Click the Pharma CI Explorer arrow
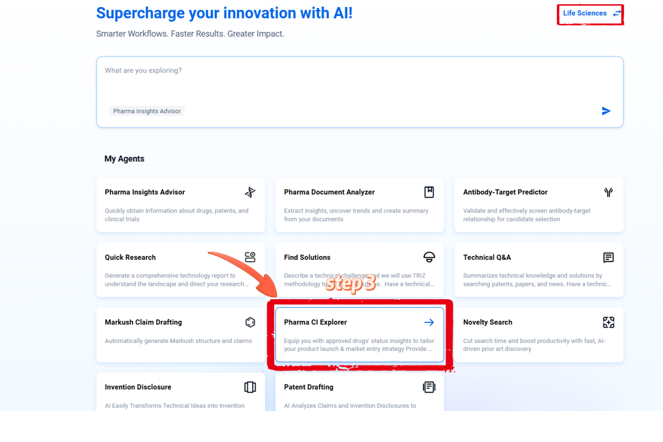Image resolution: width=663 pixels, height=442 pixels. pyautogui.click(x=429, y=322)
